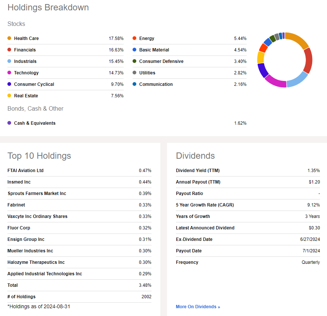The width and height of the screenshot is (327, 316).
Task: Select Halozyme Therapeutics Inc in holdings
Action: [36, 262]
